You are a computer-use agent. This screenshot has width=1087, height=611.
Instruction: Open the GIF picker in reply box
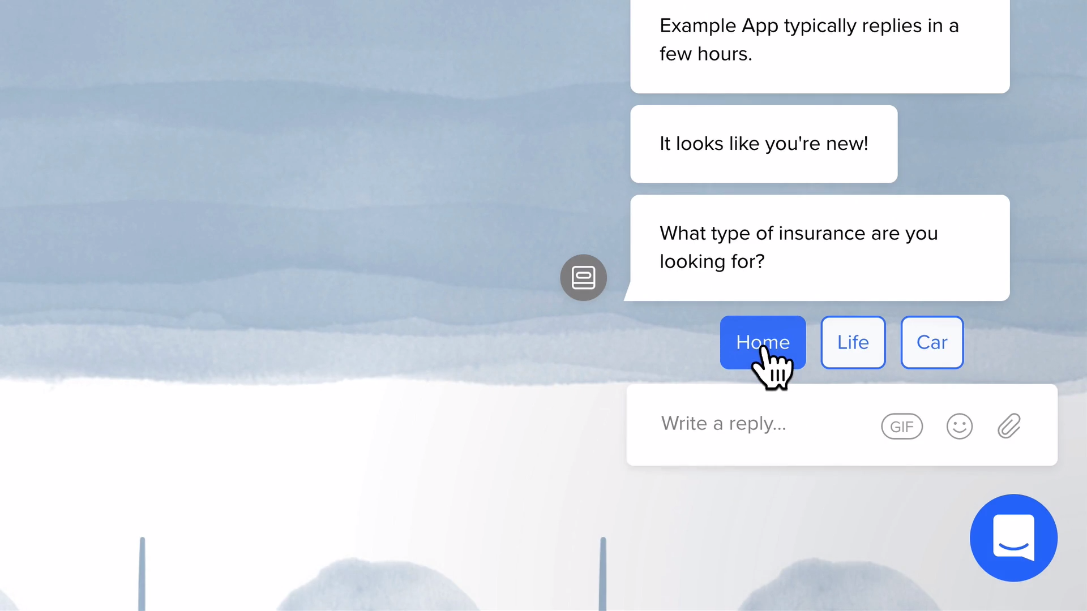tap(902, 427)
